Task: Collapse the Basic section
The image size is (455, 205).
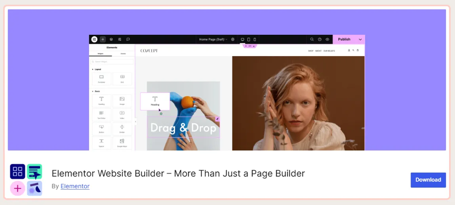Action: pos(96,91)
